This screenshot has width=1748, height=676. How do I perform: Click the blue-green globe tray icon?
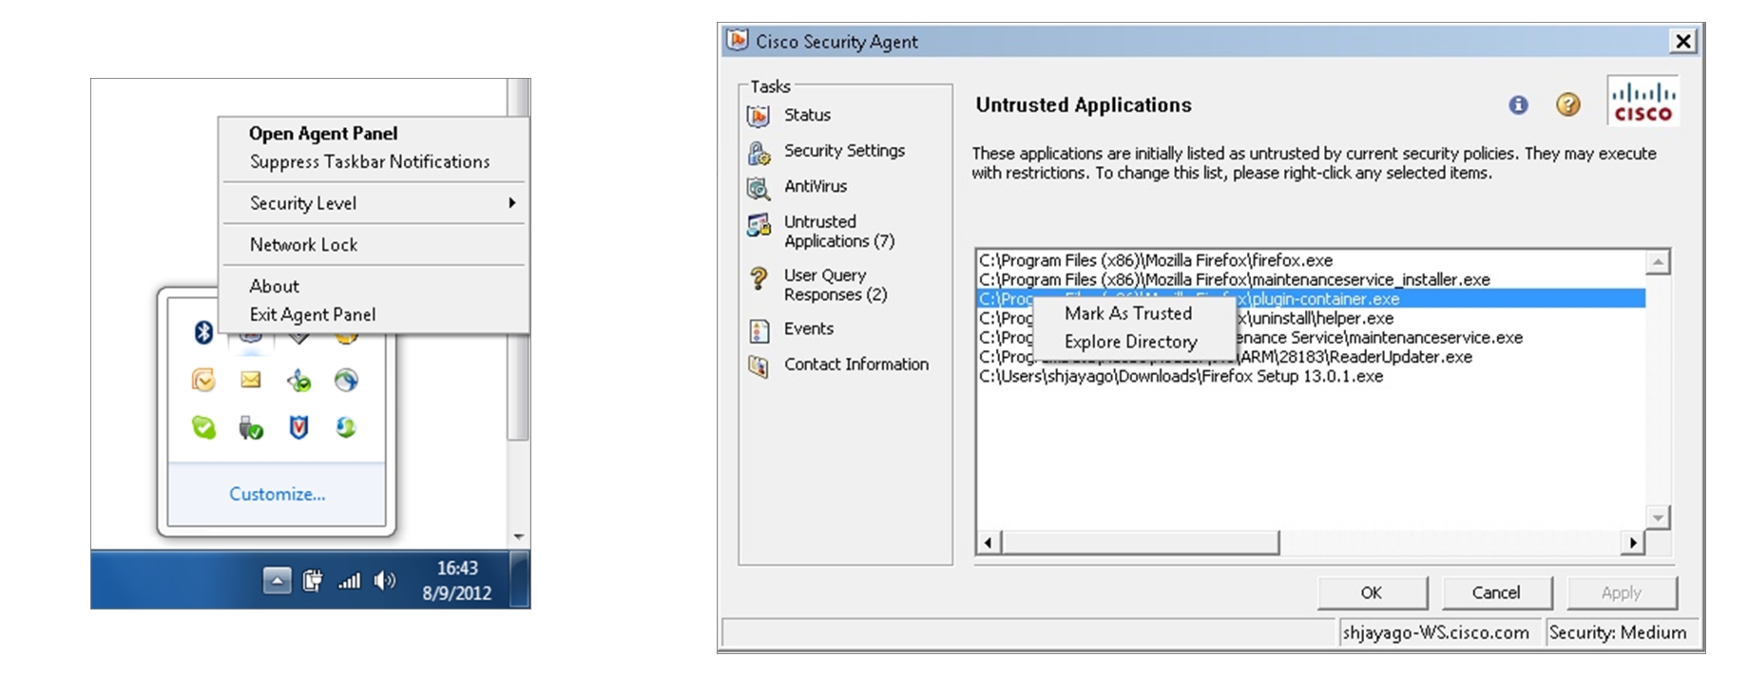click(x=346, y=381)
